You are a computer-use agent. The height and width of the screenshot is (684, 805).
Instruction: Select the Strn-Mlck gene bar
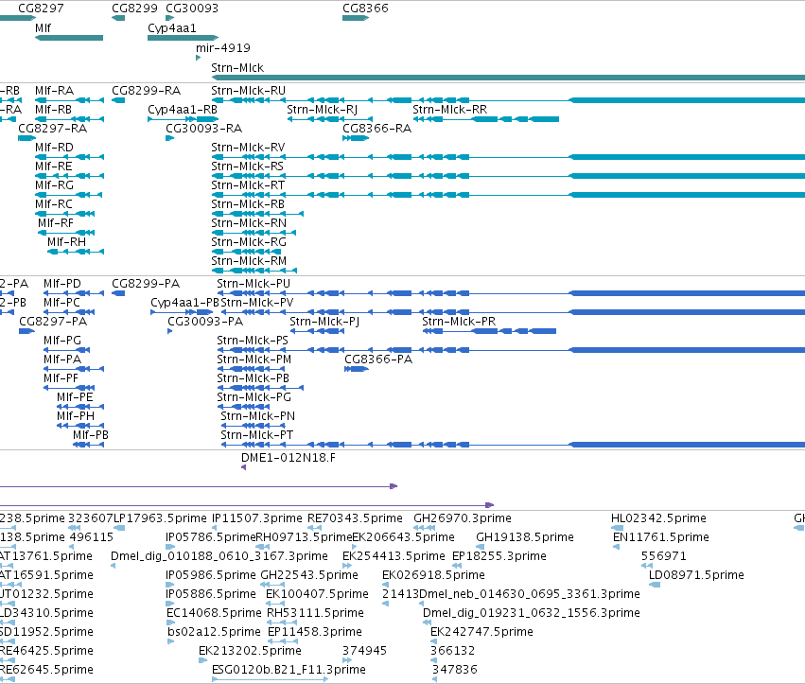(508, 78)
